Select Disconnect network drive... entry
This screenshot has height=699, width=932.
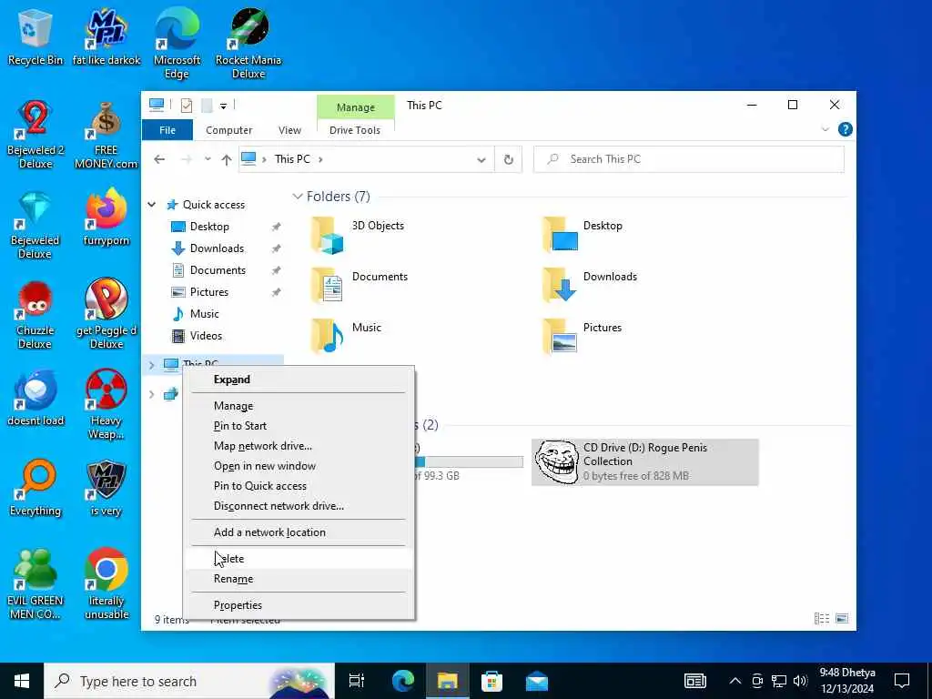point(299,506)
